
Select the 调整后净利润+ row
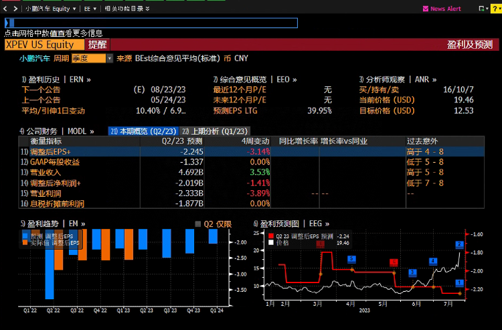point(251,183)
